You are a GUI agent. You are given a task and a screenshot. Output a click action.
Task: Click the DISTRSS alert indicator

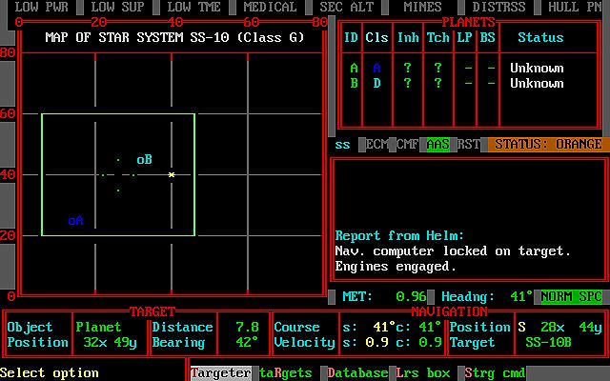(498, 7)
